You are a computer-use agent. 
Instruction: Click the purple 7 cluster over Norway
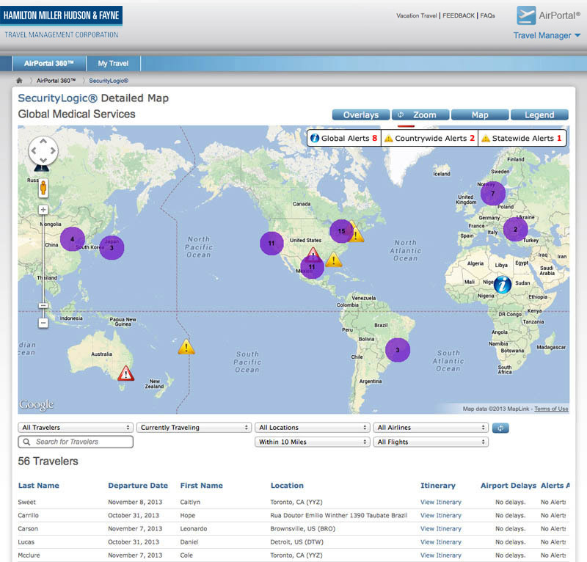tap(493, 193)
